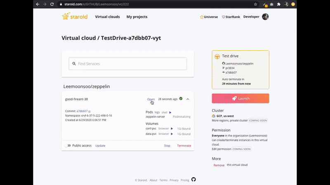Click the camera extension icon in the toolbar
The height and width of the screenshot is (185, 330).
click(272, 4)
